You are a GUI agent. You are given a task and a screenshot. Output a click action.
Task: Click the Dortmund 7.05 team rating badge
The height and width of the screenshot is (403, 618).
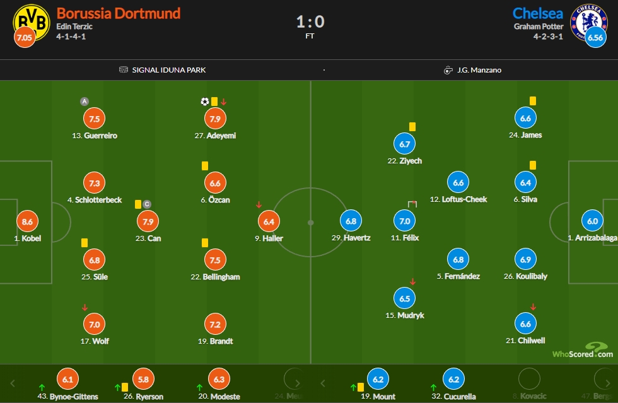point(25,38)
